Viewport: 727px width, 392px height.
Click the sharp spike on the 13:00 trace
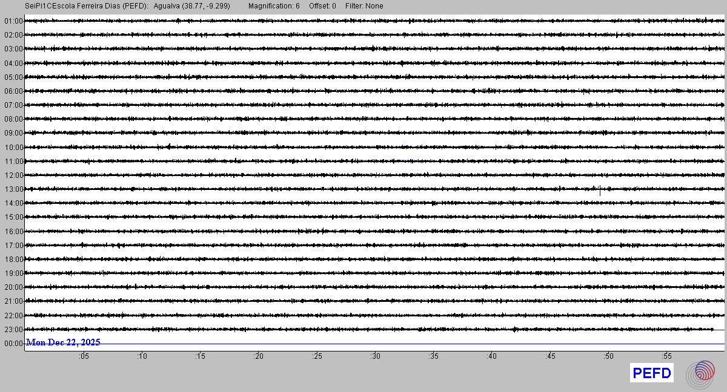(x=600, y=191)
